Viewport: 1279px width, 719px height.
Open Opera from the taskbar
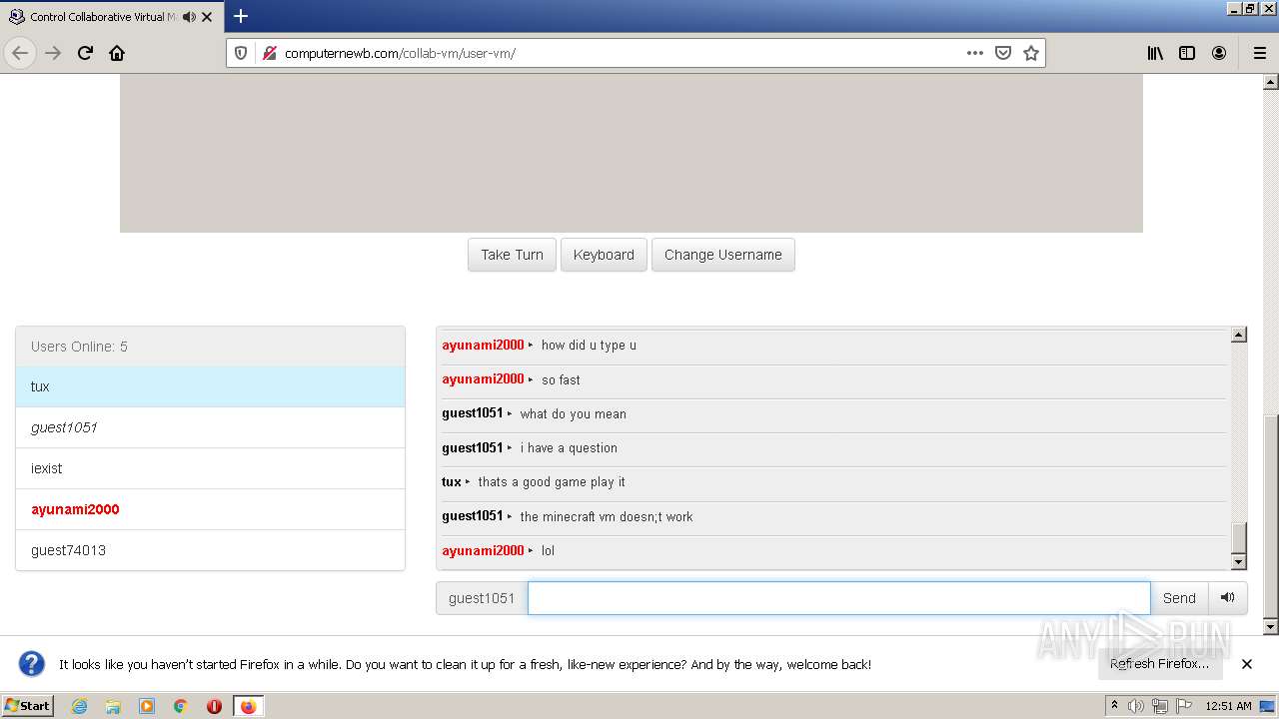coord(214,706)
